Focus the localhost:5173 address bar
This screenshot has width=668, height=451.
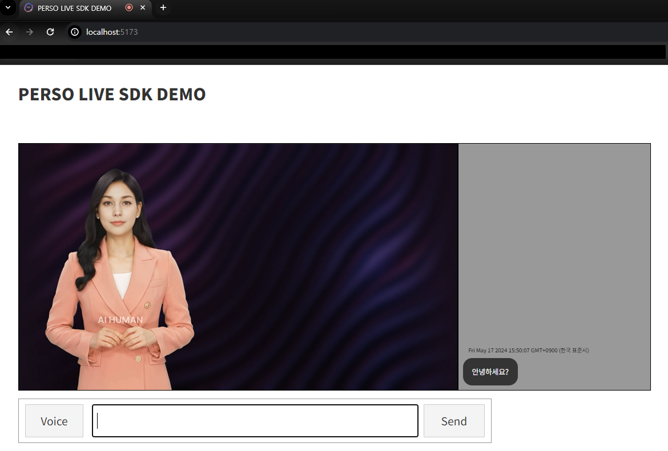pos(228,32)
